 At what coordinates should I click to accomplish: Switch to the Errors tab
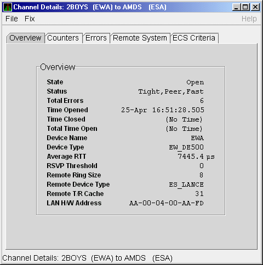[x=96, y=38]
